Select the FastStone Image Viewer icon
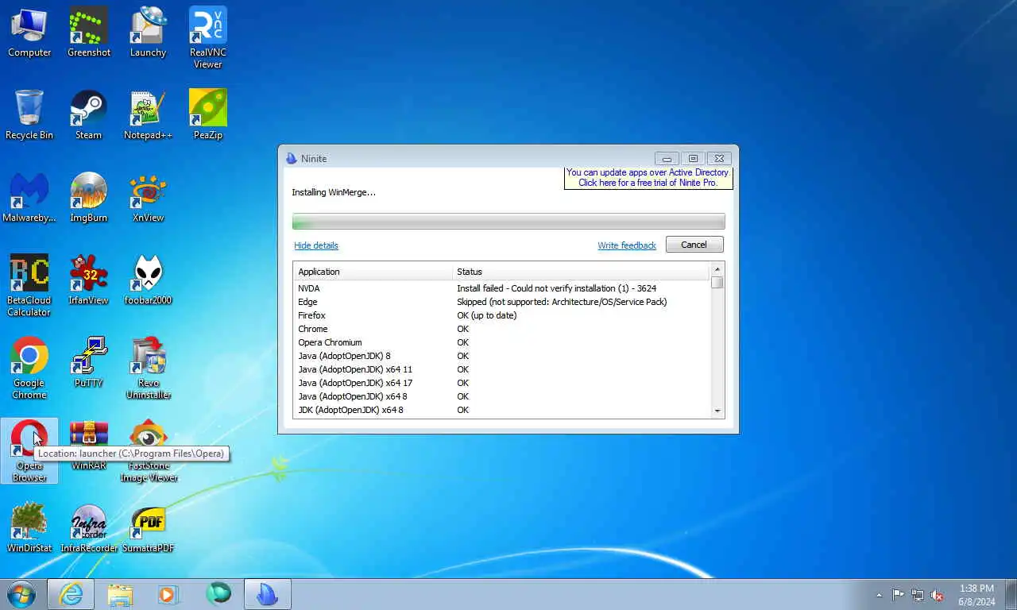The width and height of the screenshot is (1017, 610). coord(148,450)
